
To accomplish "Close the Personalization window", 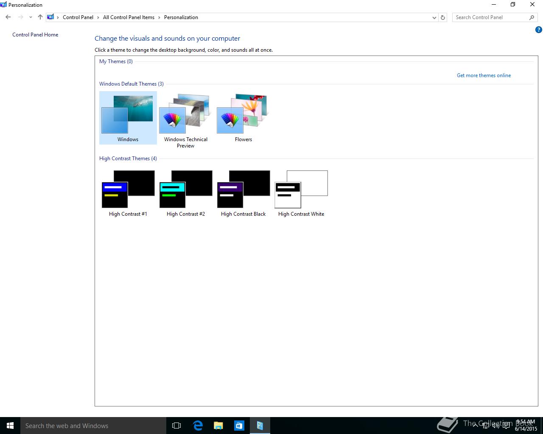I will pyautogui.click(x=532, y=5).
